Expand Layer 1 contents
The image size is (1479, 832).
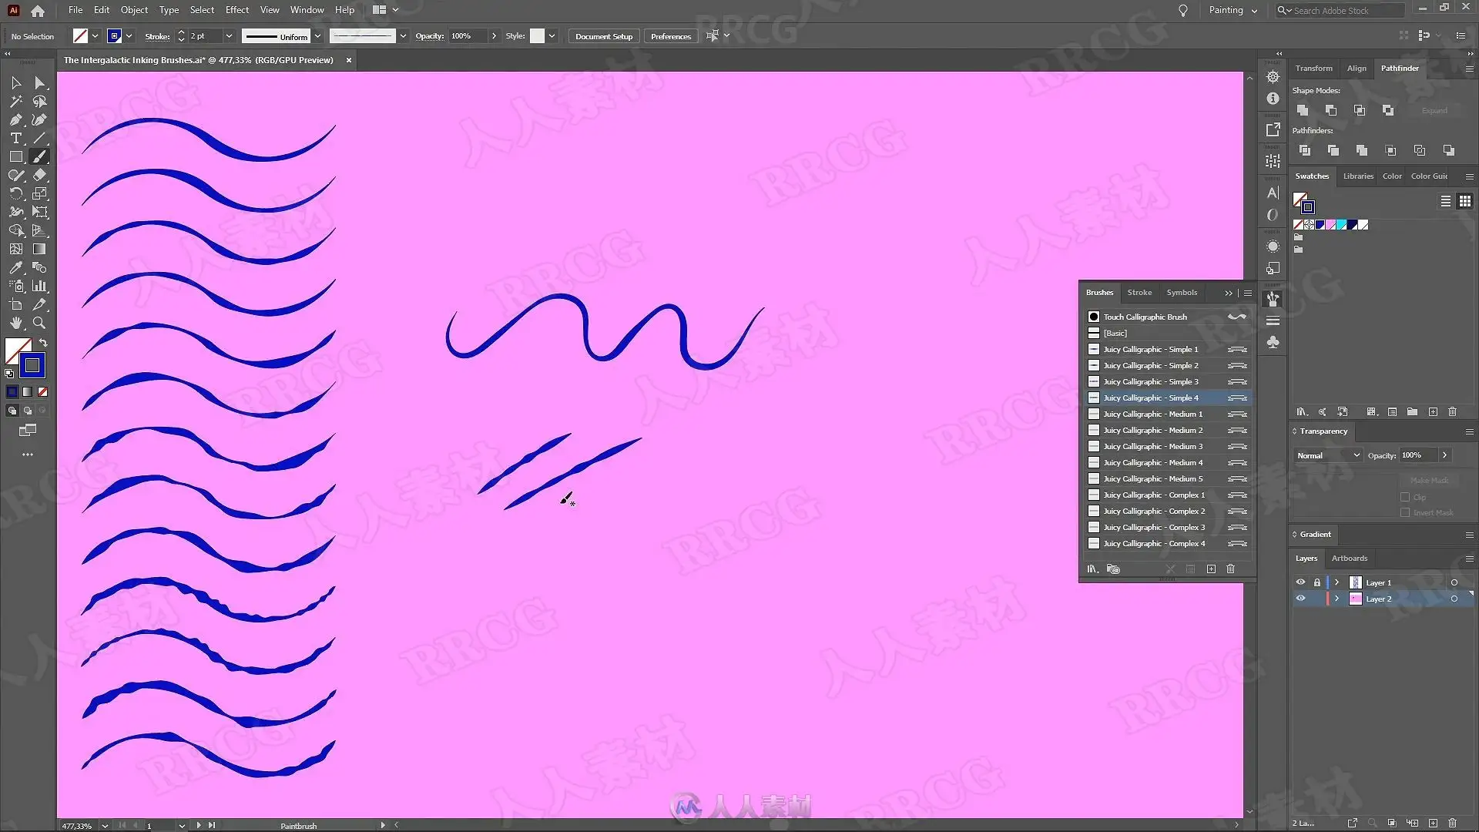click(x=1337, y=583)
